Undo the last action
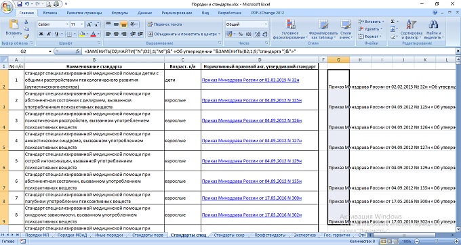The width and height of the screenshot is (461, 245). [x=27, y=4]
